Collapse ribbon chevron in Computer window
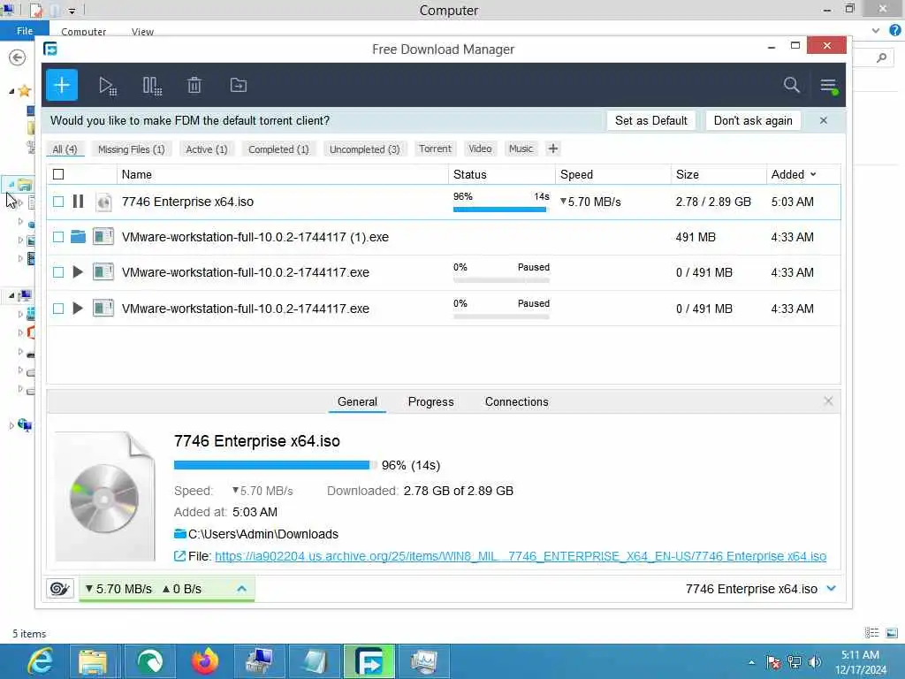This screenshot has height=679, width=905. [876, 31]
